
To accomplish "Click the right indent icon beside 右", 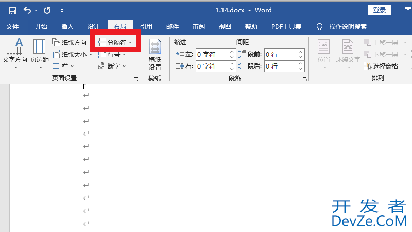I will [x=179, y=66].
